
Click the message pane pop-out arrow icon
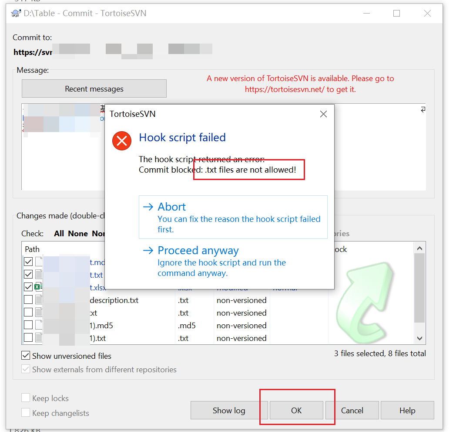tap(422, 110)
